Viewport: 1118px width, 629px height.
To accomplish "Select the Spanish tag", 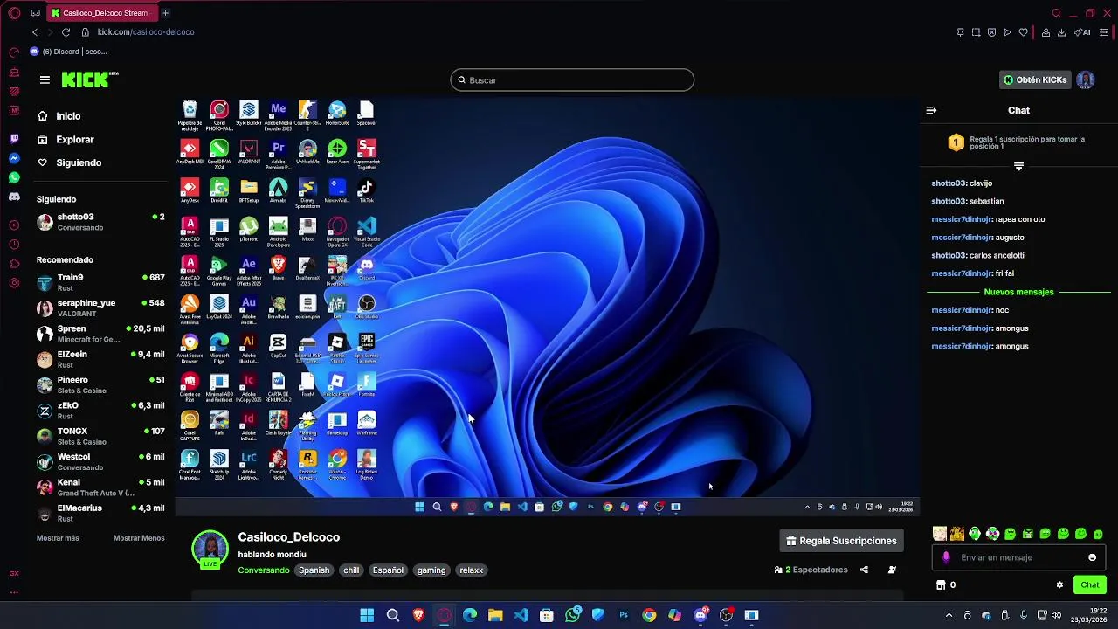I will pyautogui.click(x=314, y=570).
